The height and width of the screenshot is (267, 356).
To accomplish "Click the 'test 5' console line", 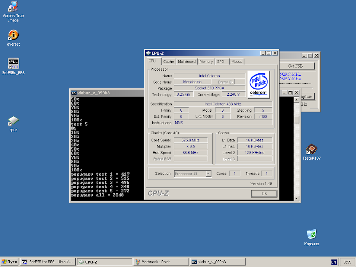I will (x=79, y=124).
